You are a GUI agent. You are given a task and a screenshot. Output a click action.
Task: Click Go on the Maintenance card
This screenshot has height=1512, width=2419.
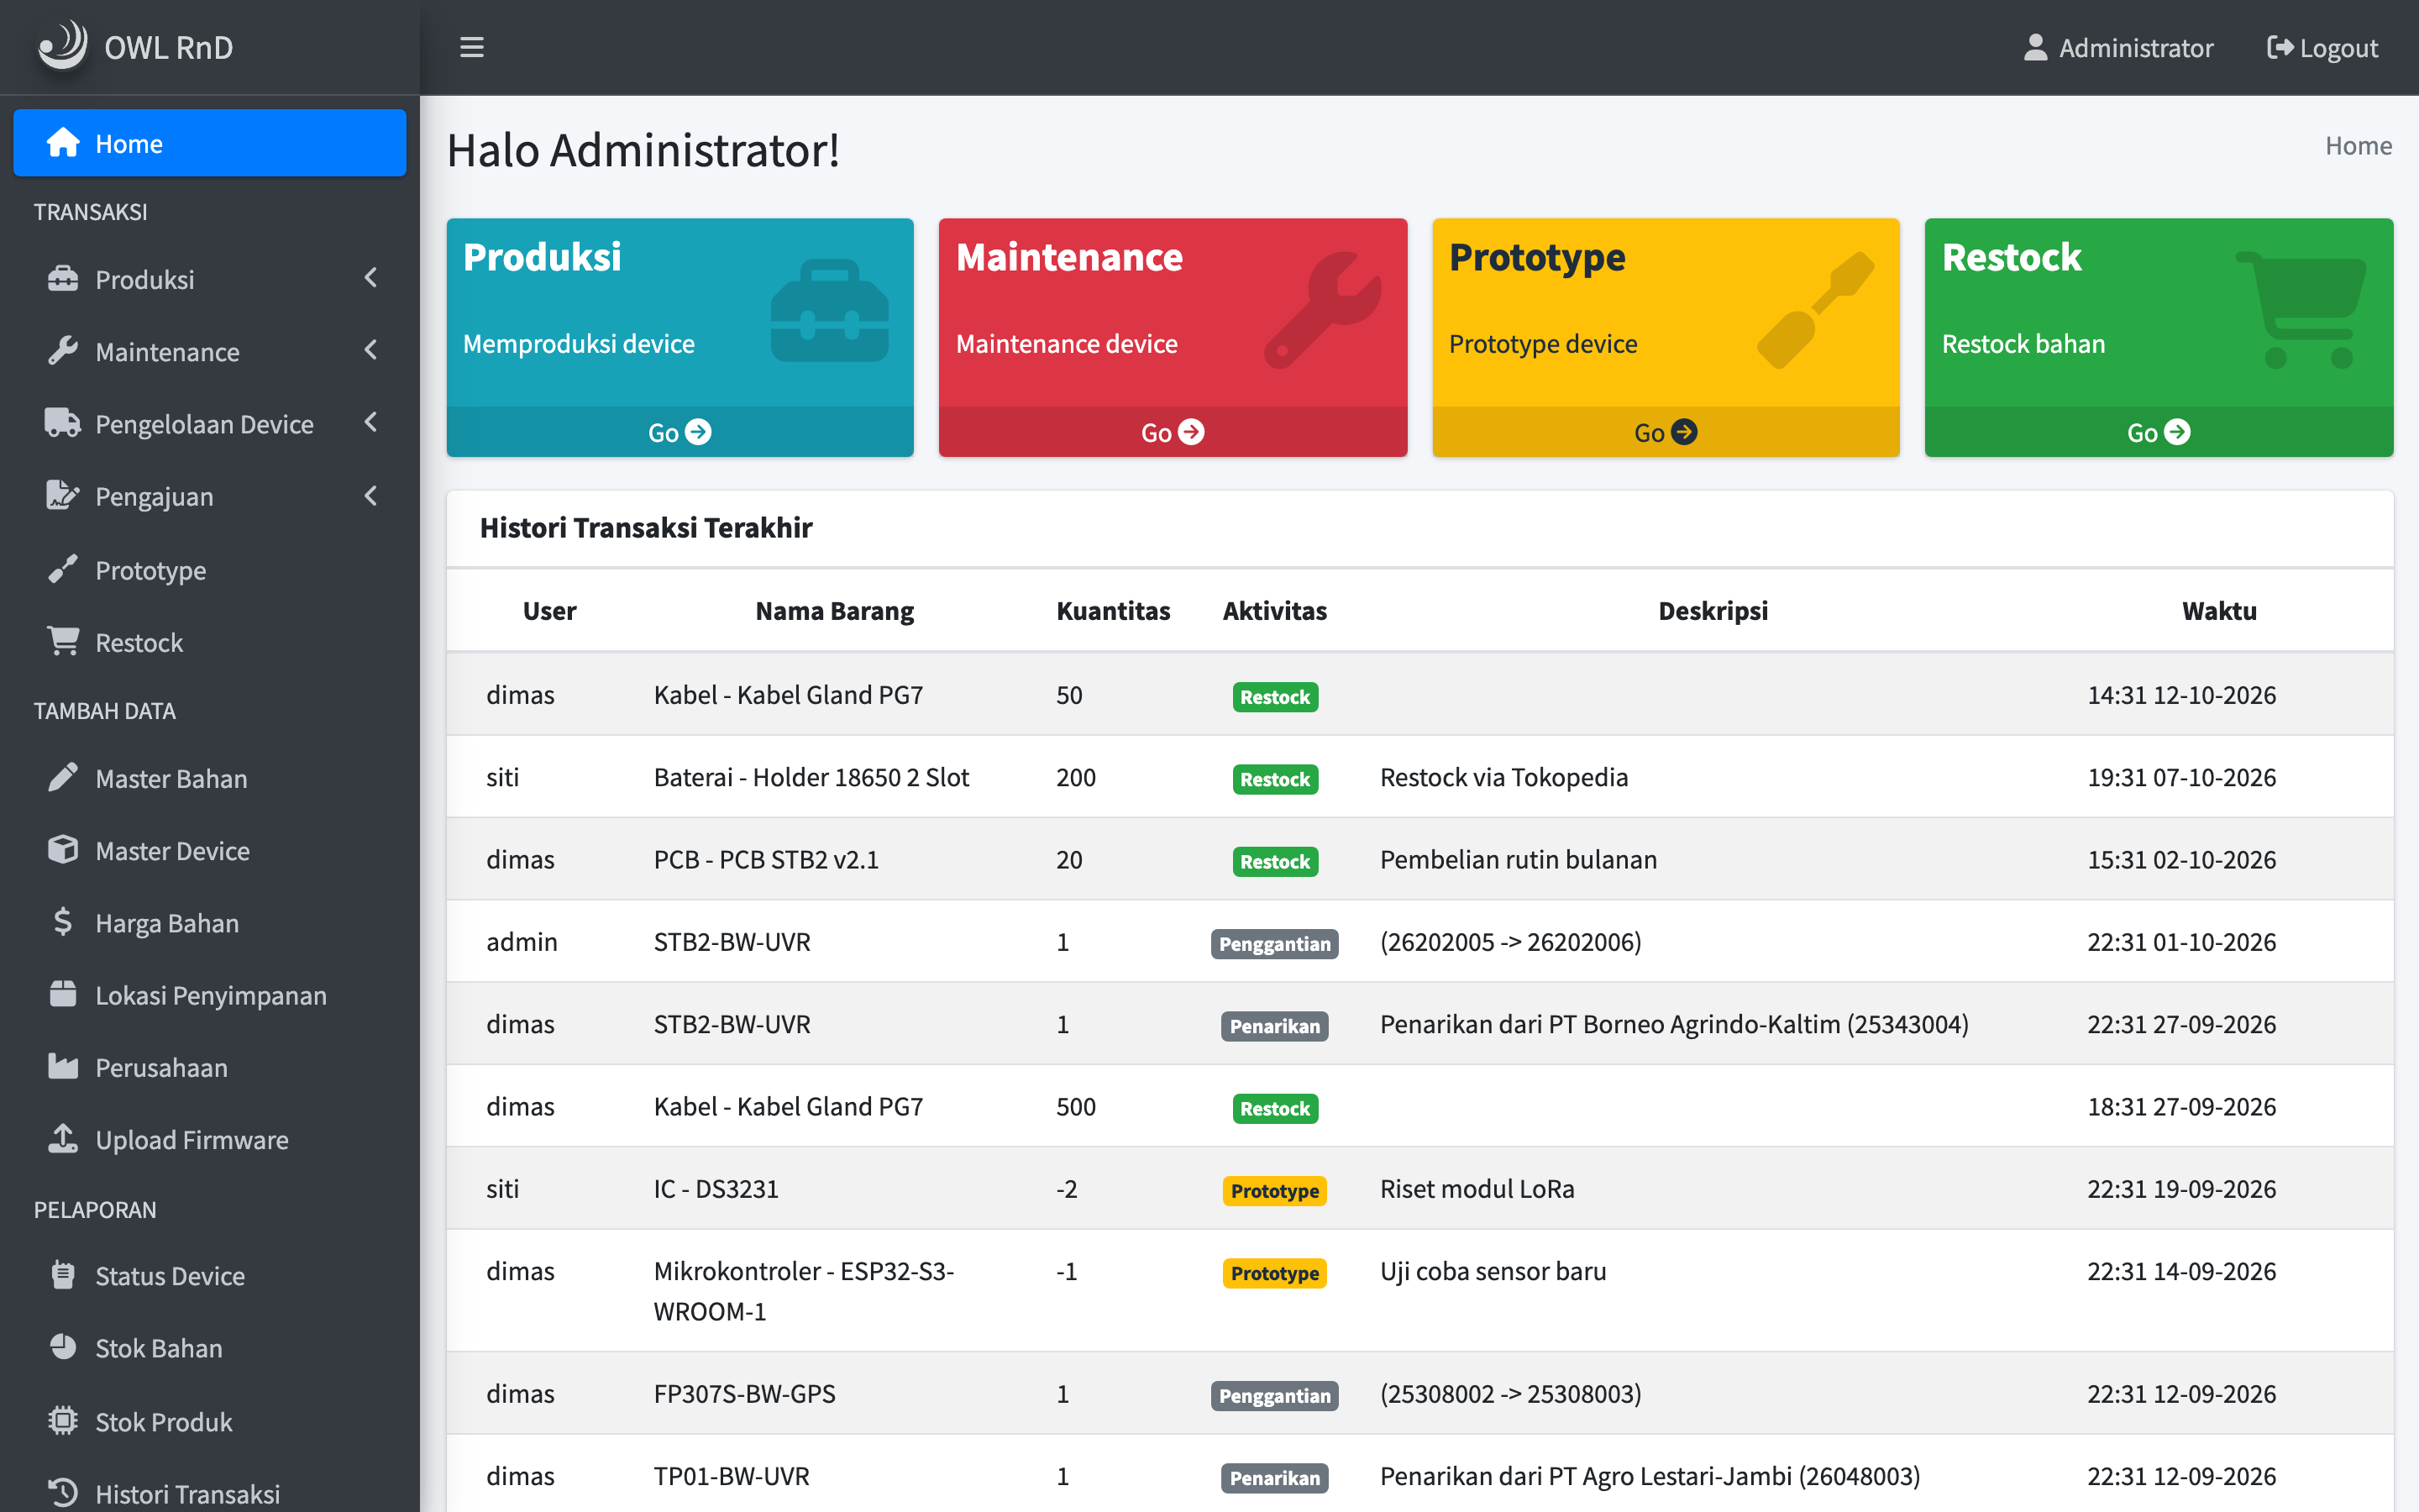point(1173,432)
